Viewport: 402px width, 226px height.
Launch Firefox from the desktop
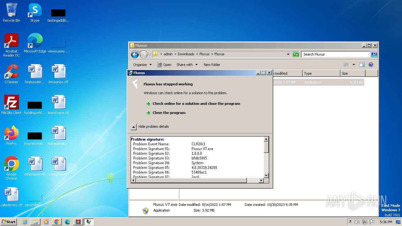11,136
